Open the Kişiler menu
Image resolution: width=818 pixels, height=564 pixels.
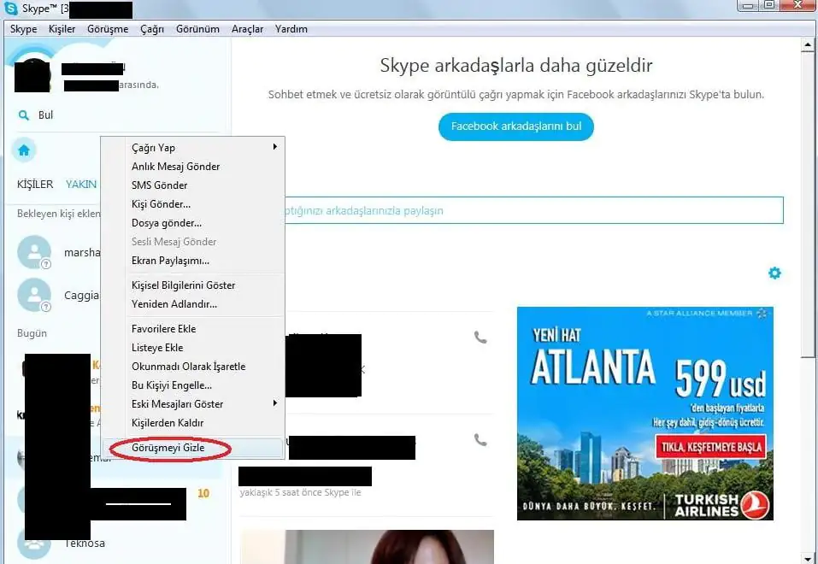tap(62, 29)
